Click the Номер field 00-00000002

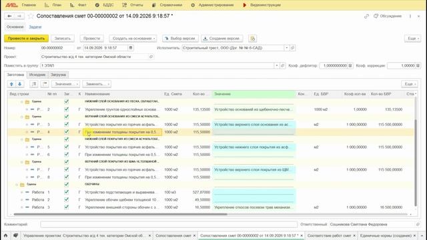pos(57,48)
